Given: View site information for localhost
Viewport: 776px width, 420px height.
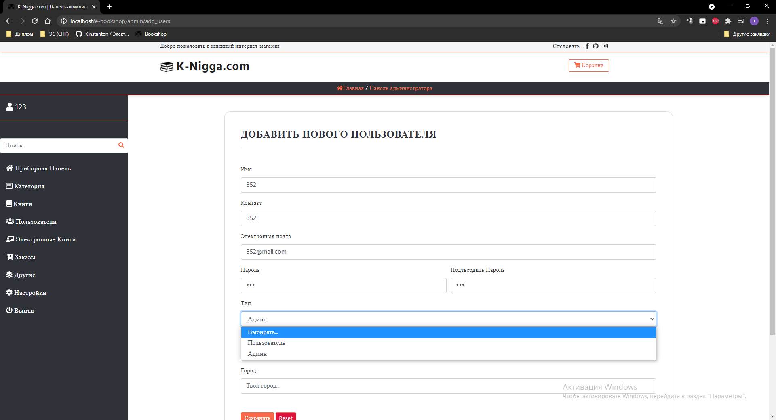Looking at the screenshot, I should pyautogui.click(x=64, y=21).
